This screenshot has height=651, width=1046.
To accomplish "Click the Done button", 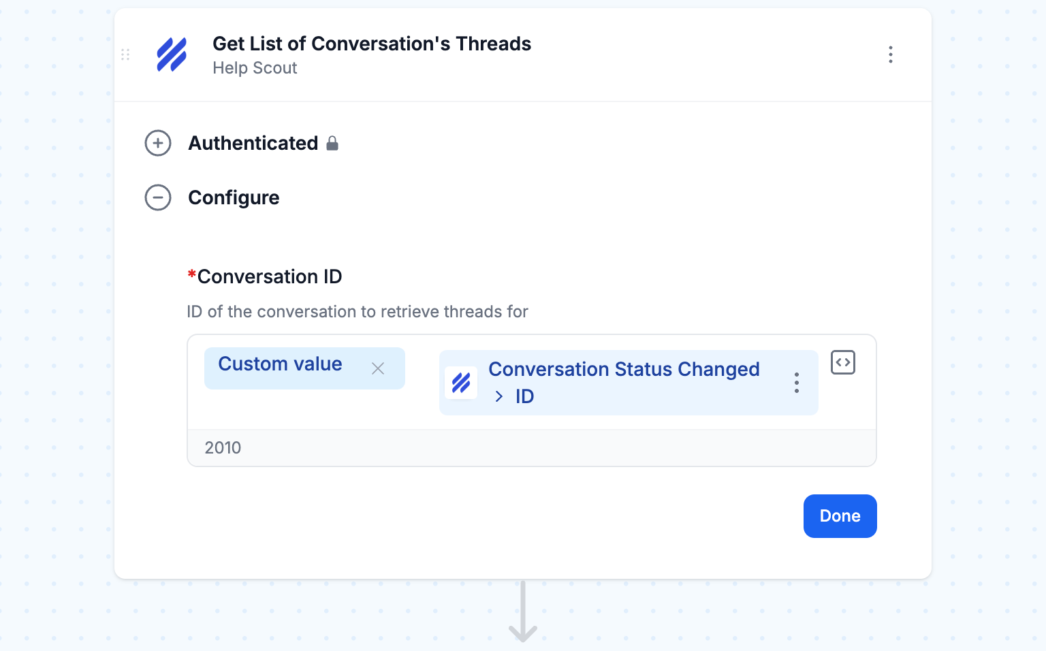I will coord(840,516).
